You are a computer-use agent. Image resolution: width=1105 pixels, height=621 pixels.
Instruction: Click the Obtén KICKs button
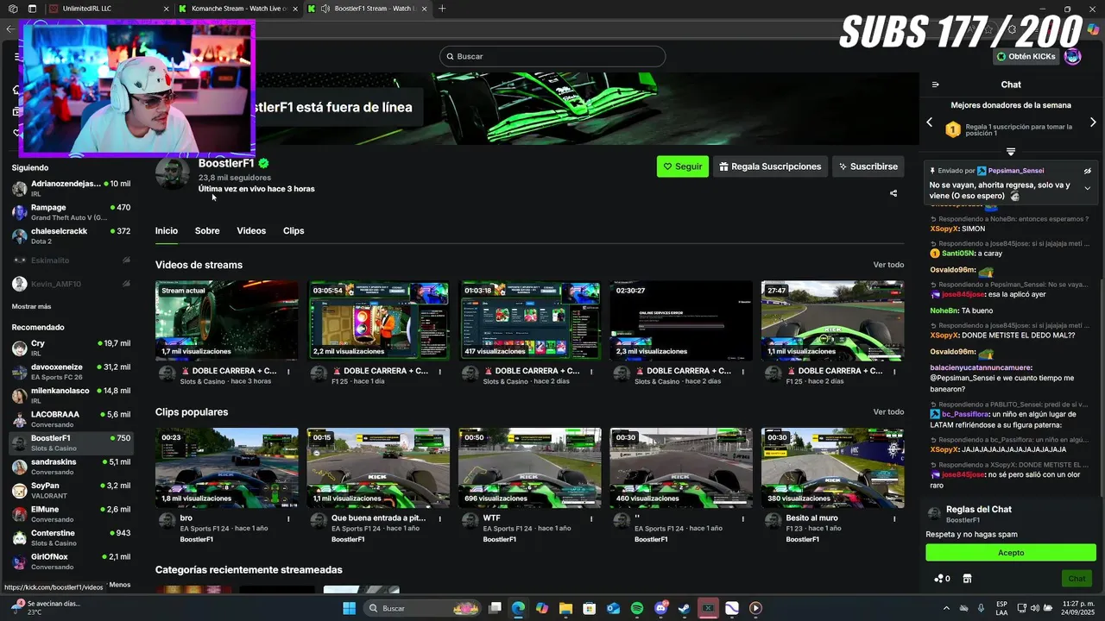click(x=1026, y=56)
